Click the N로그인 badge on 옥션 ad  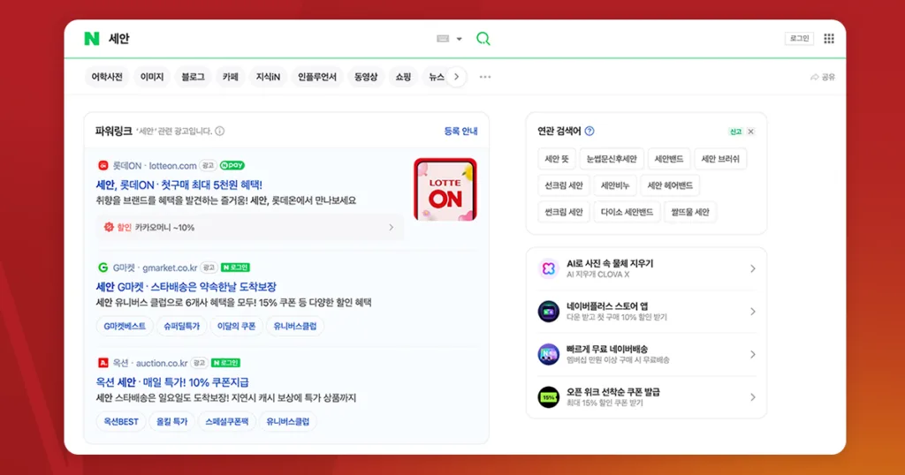pos(225,363)
